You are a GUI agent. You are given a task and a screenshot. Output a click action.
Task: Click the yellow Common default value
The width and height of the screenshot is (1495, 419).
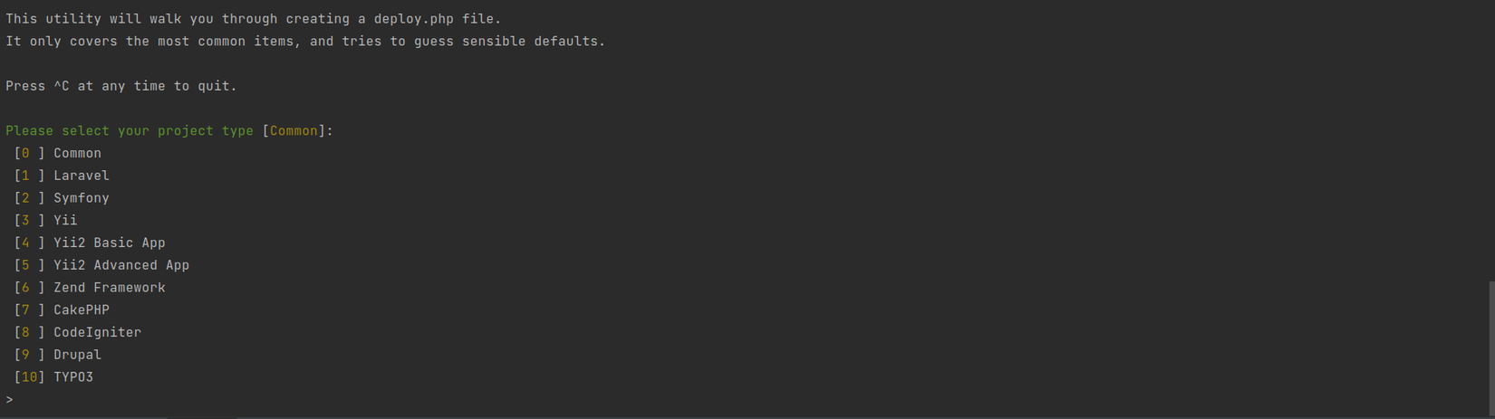(294, 131)
